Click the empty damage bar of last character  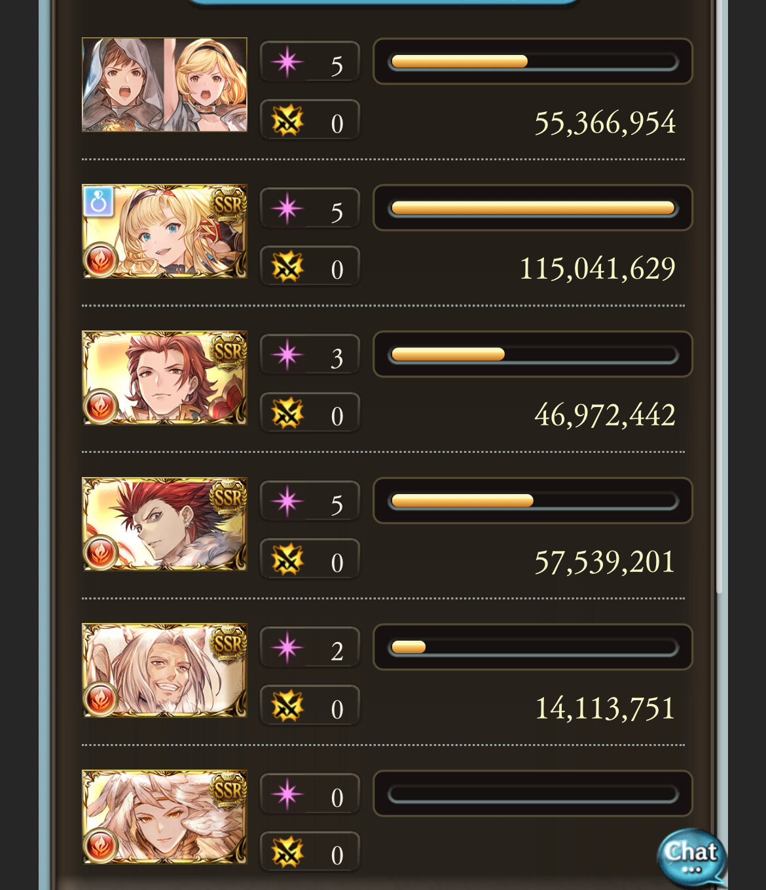point(533,794)
